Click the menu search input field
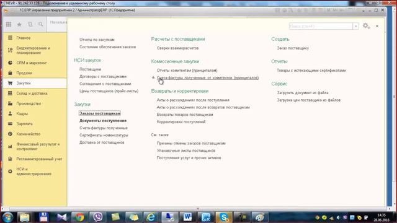Screen dimensions: 397x223 pyautogui.click(x=321, y=26)
